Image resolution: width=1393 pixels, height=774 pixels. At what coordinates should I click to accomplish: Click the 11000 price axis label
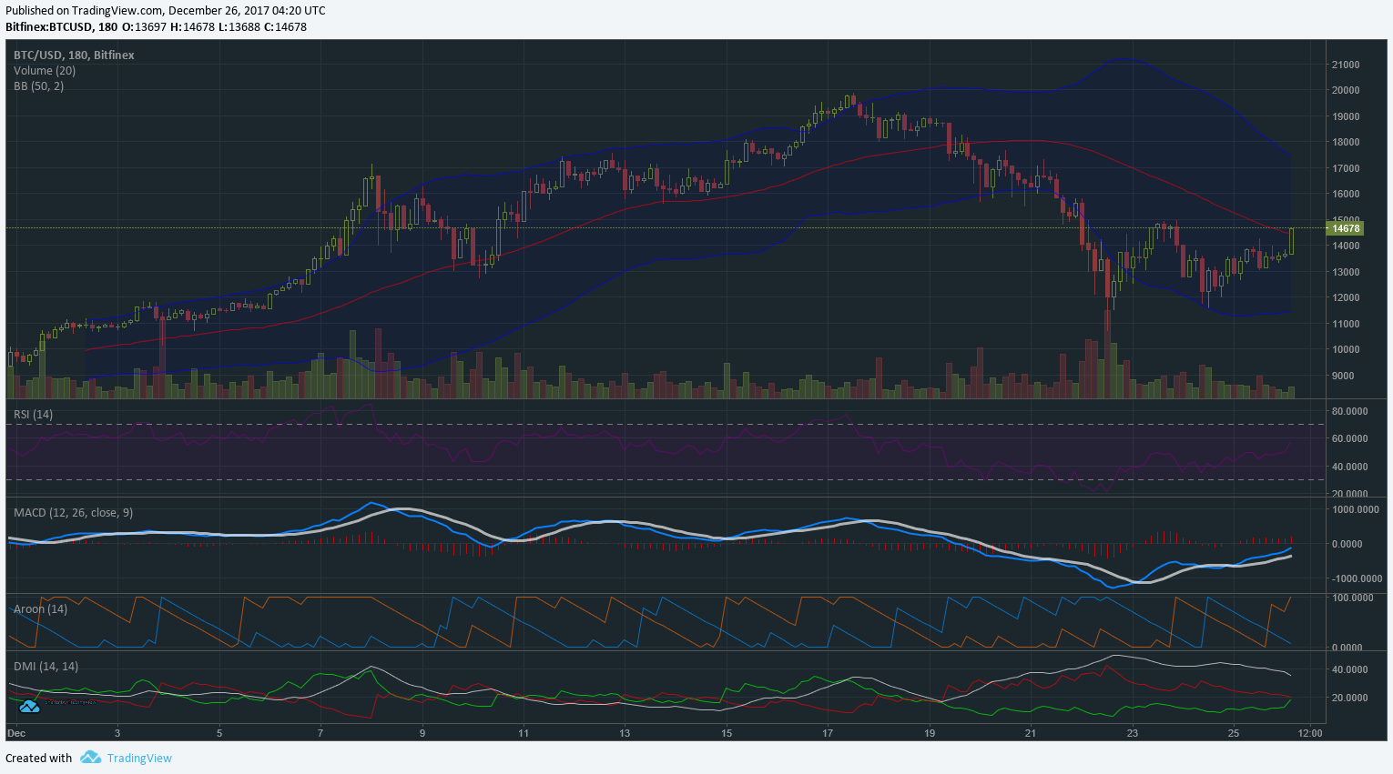click(x=1346, y=325)
